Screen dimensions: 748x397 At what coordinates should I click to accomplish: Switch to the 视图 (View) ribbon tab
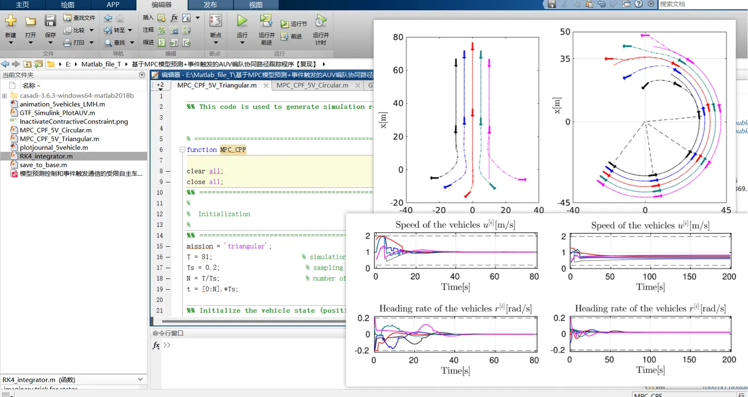[x=256, y=4]
